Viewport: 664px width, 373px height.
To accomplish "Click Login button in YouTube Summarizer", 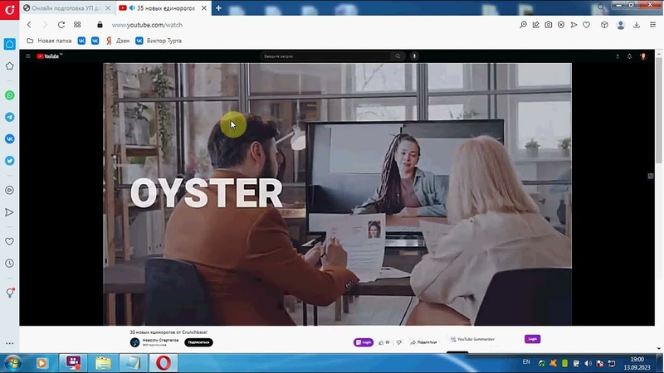I will pos(532,339).
